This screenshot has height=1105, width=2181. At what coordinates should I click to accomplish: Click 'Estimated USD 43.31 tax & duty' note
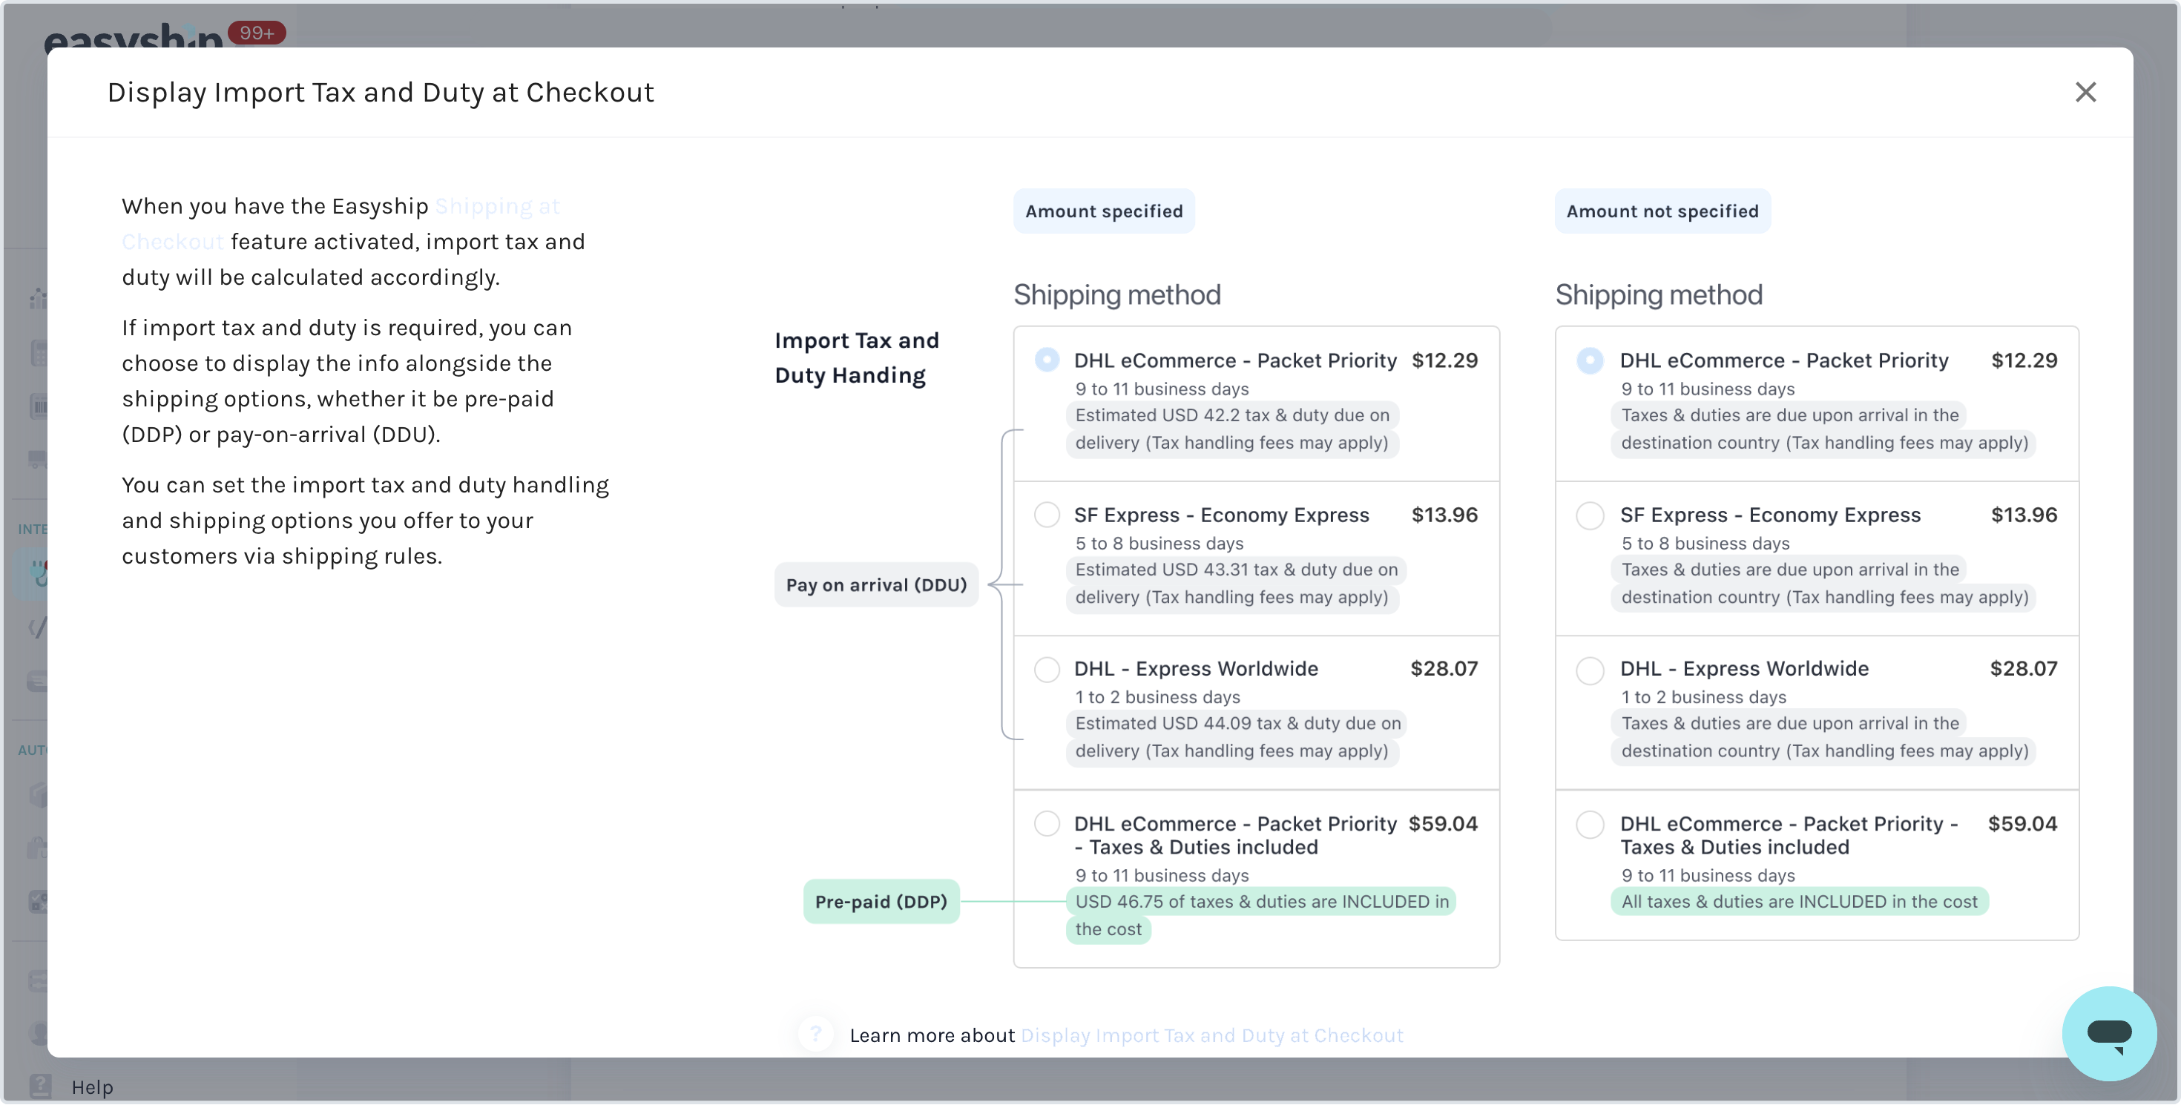click(1236, 583)
